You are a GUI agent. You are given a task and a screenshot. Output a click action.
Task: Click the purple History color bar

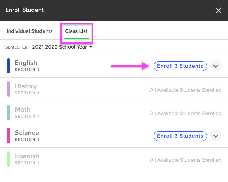pos(8,89)
